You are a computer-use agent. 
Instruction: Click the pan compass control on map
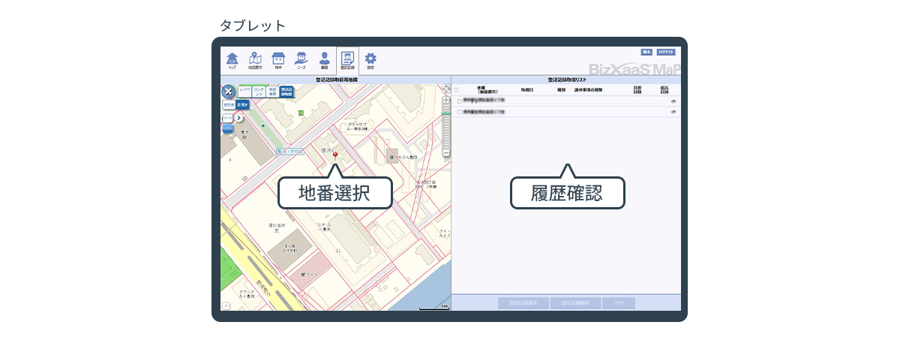click(447, 89)
